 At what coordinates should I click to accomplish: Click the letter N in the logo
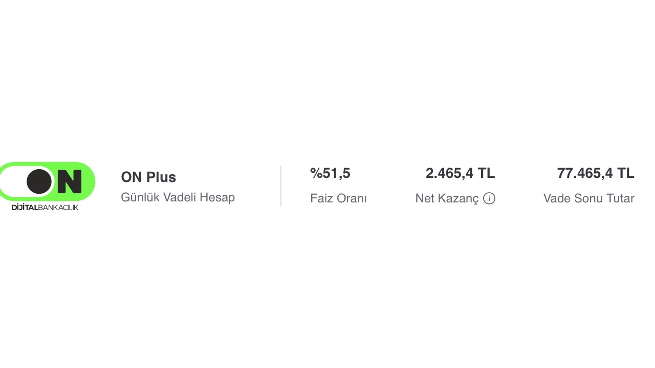[x=70, y=181]
